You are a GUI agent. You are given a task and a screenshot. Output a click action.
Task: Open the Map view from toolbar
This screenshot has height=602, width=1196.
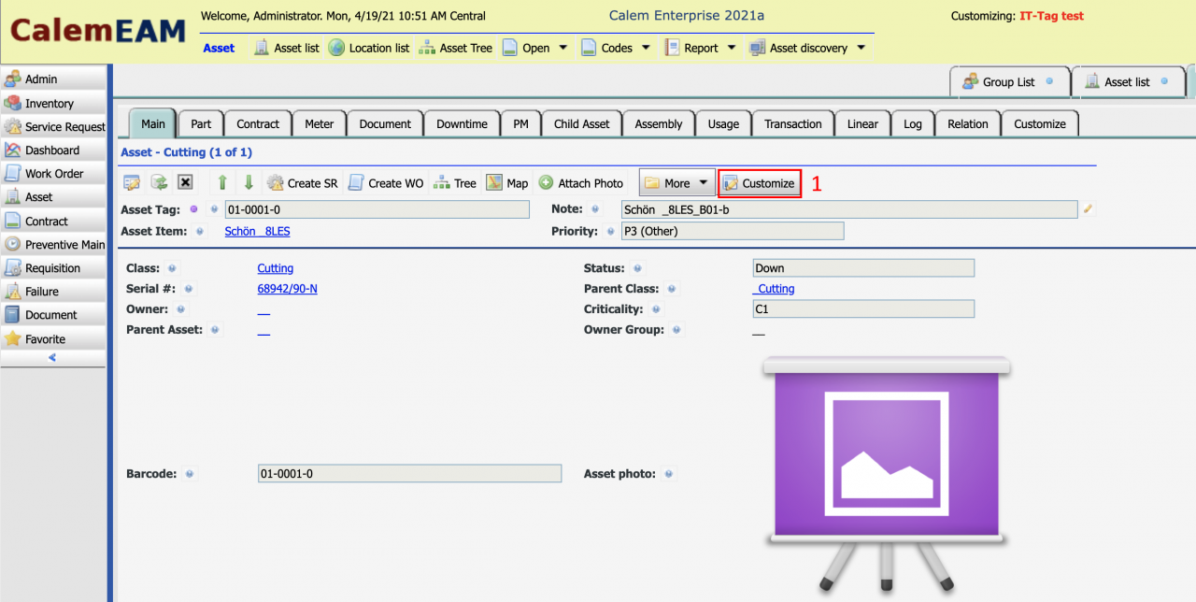[507, 183]
